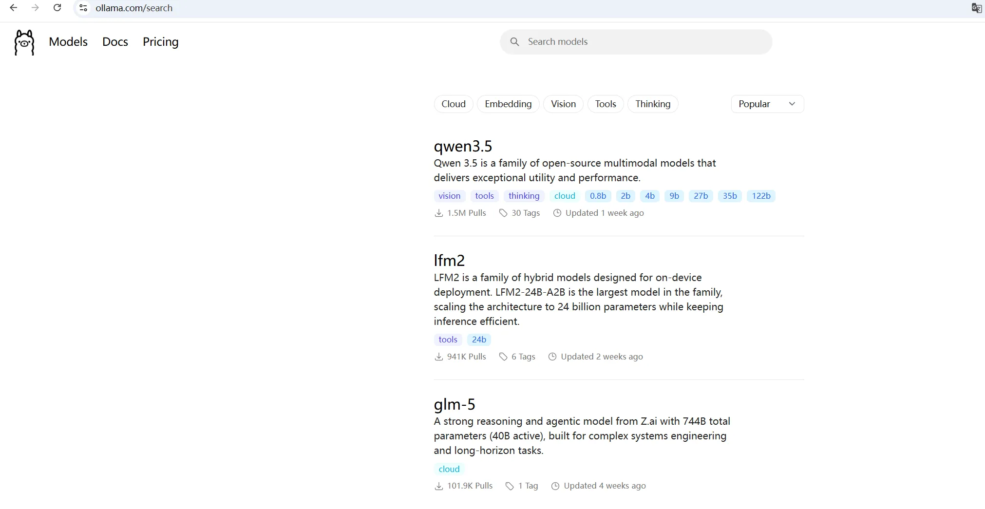Open the glm-5 model page
Screen dimensions: 985x509
pyautogui.click(x=454, y=404)
